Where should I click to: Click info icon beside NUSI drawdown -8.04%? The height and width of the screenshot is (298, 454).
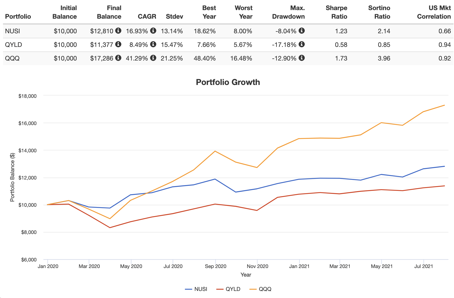click(302, 31)
